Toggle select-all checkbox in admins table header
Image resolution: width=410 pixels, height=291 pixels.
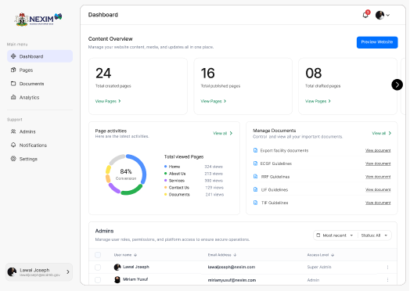click(x=98, y=255)
